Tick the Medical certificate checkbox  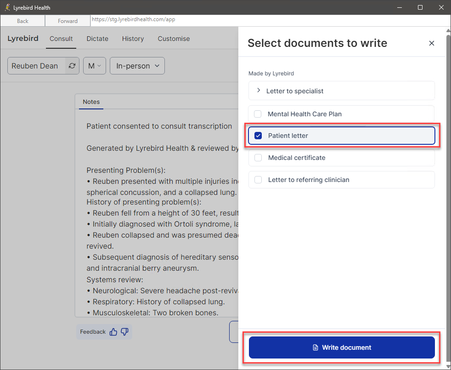click(258, 158)
